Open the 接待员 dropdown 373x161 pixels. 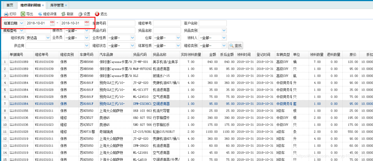point(87,30)
